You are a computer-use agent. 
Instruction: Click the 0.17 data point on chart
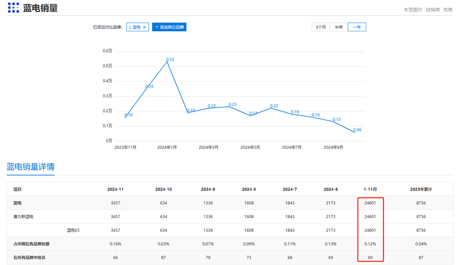point(250,115)
